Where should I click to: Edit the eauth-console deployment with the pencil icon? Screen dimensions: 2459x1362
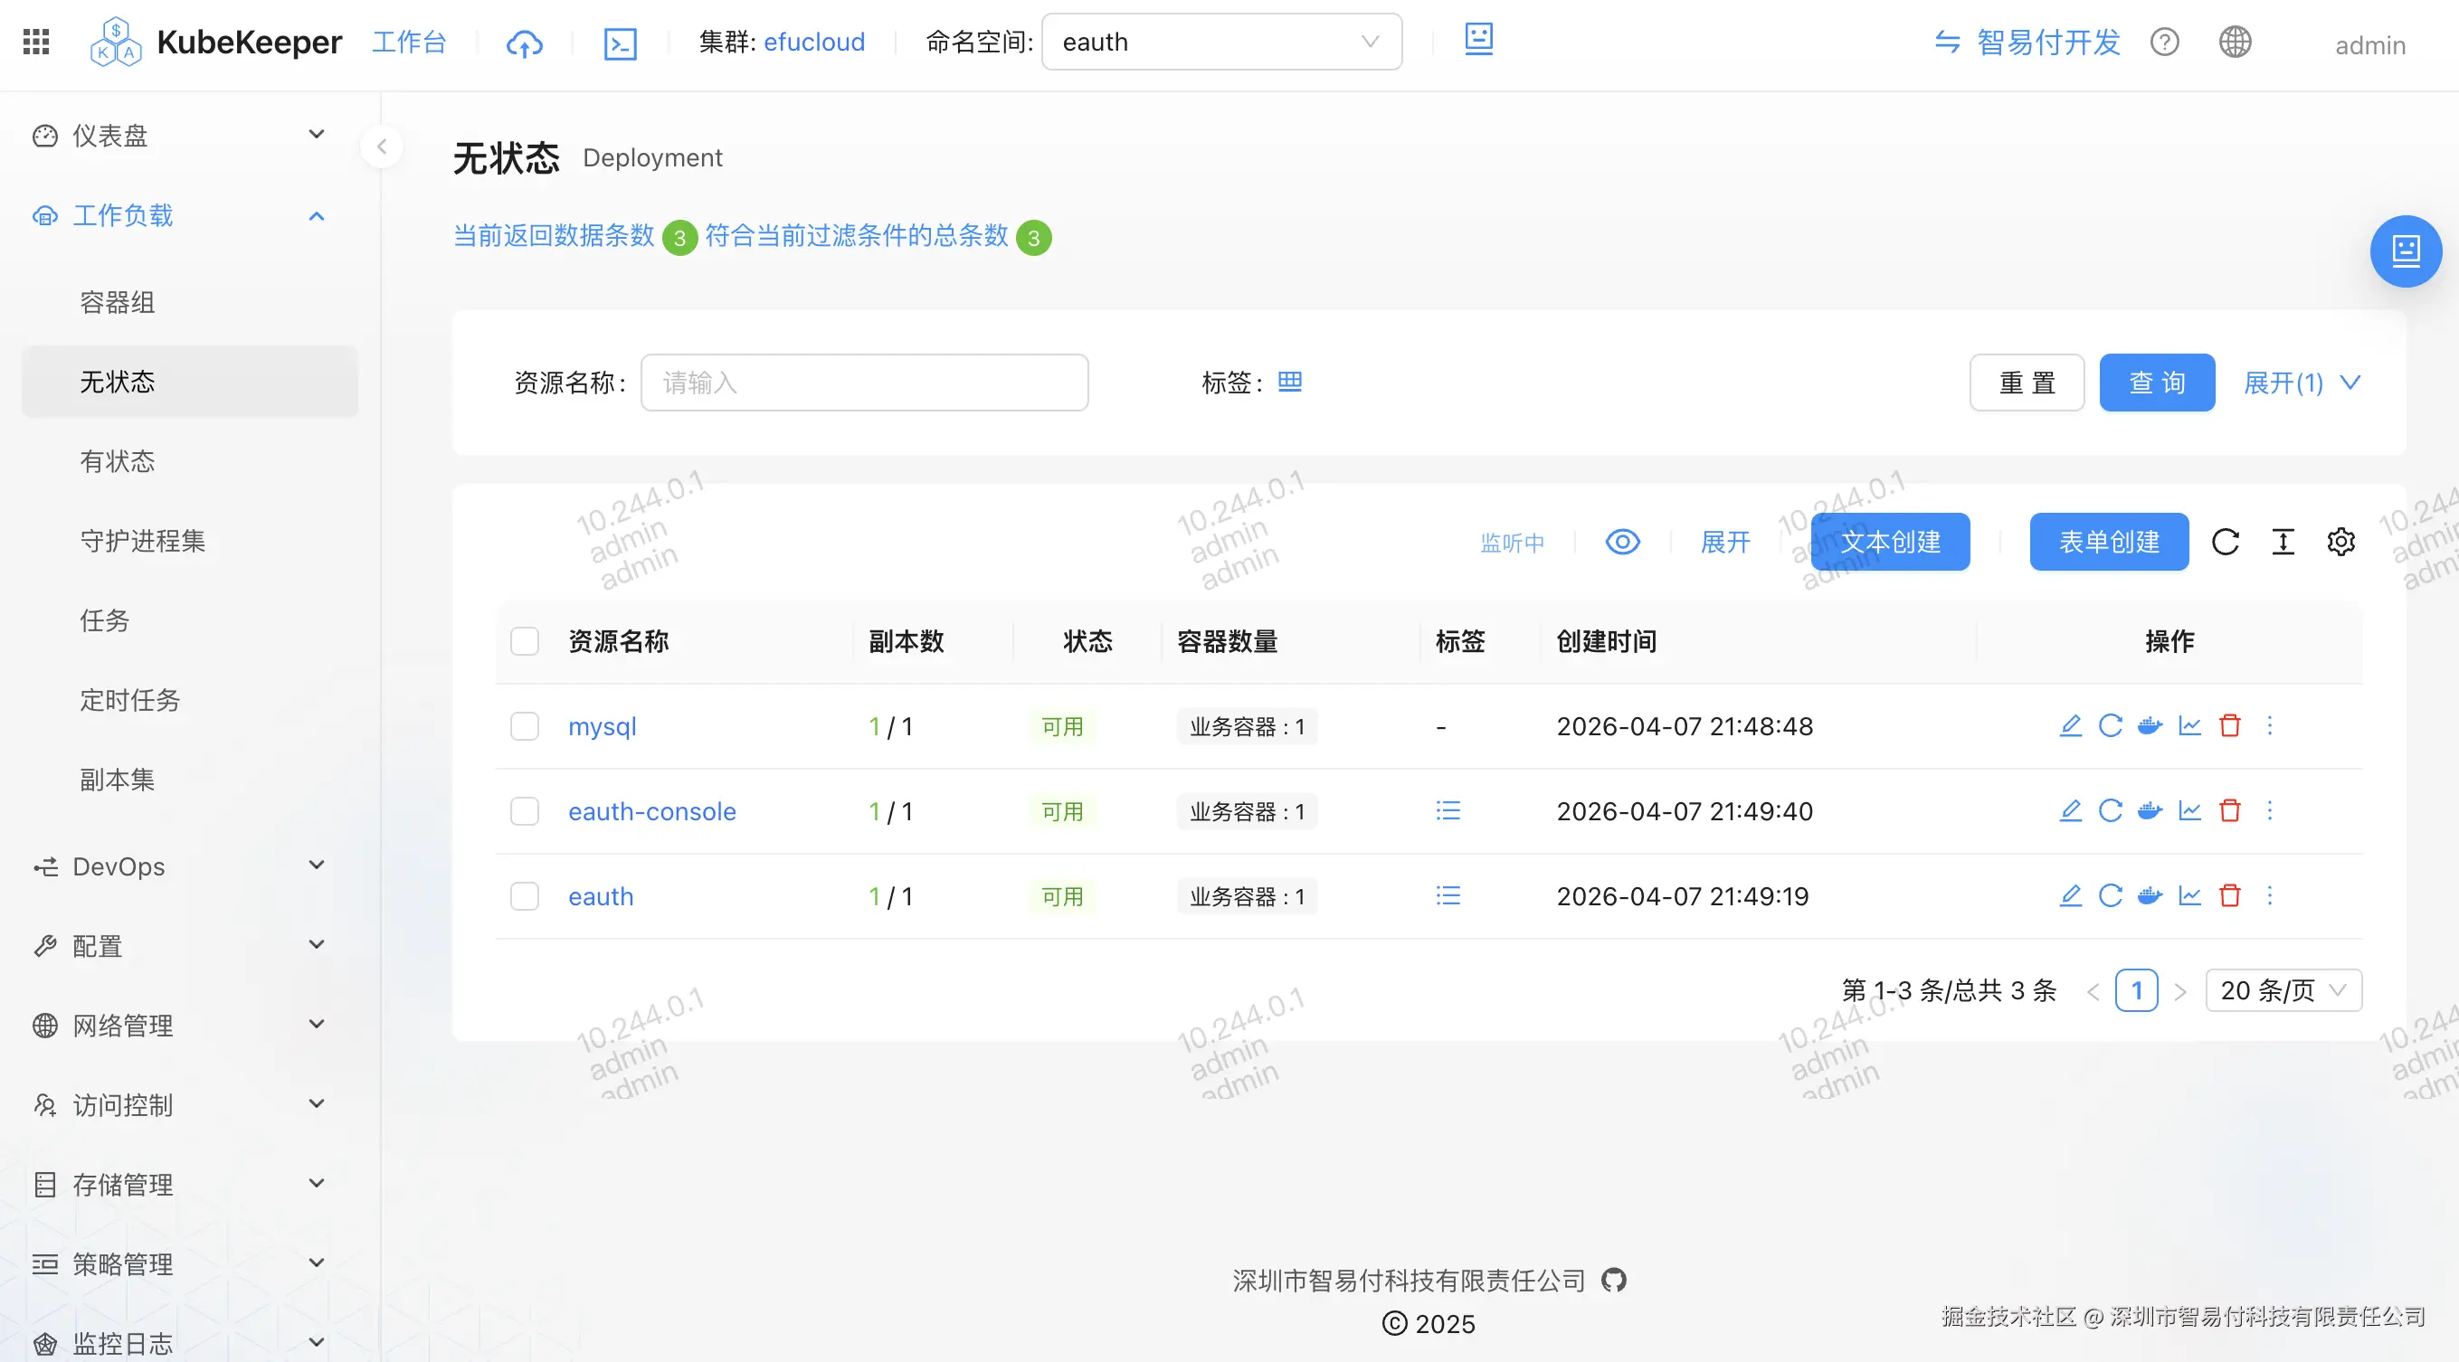coord(2071,810)
